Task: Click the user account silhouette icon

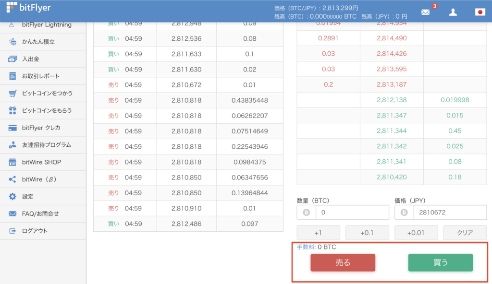Action: tap(453, 12)
